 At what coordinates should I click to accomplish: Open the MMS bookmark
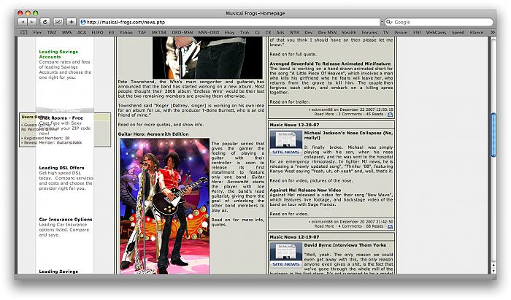(x=67, y=33)
